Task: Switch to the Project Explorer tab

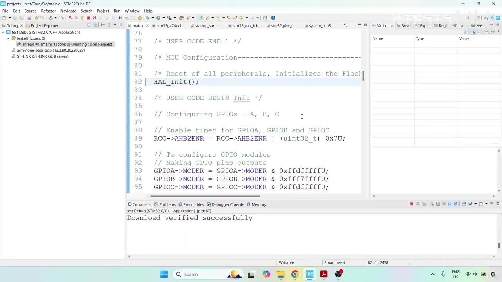Action: pos(42,26)
